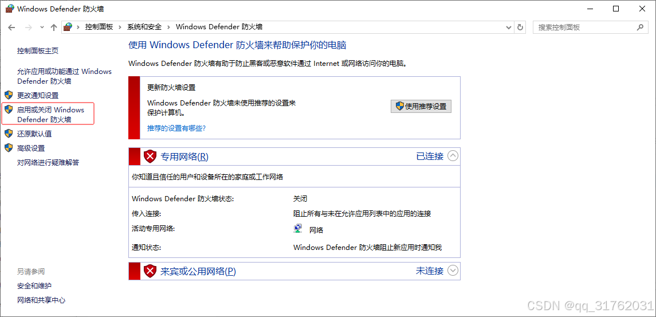Collapse the 专用网络 section chevron
Screen dimensions: 656x317
453,156
